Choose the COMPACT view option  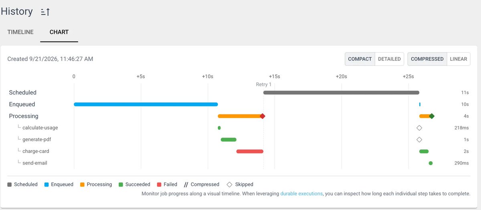[360, 59]
